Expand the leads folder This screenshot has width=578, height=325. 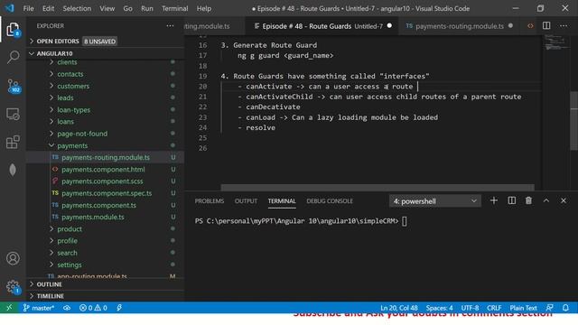point(65,97)
